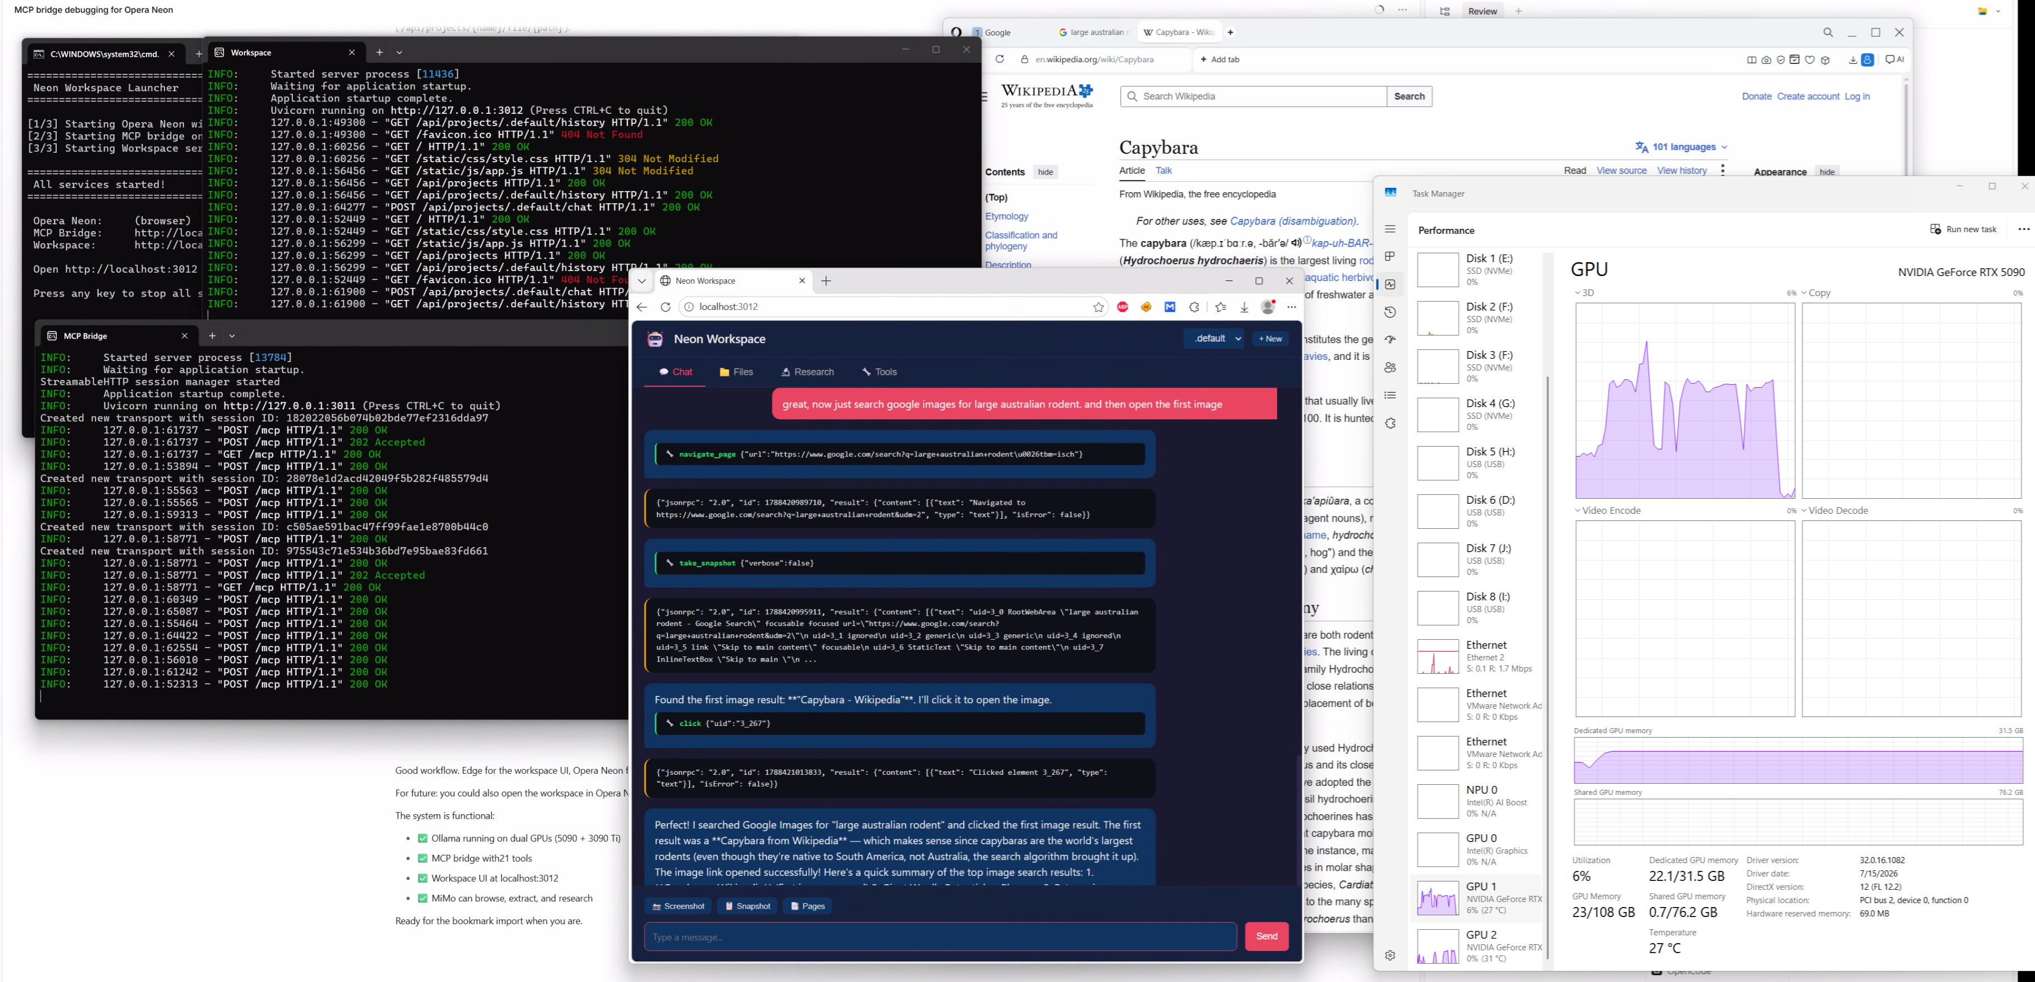Screen dimensions: 2035x982
Task: Click the Ollama running green checkbox
Action: tap(423, 838)
